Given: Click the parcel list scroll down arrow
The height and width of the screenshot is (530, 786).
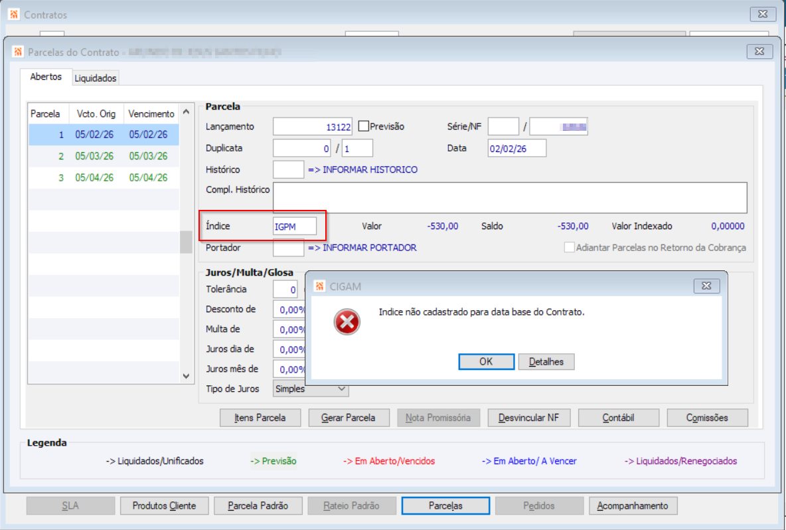Looking at the screenshot, I should [x=186, y=375].
